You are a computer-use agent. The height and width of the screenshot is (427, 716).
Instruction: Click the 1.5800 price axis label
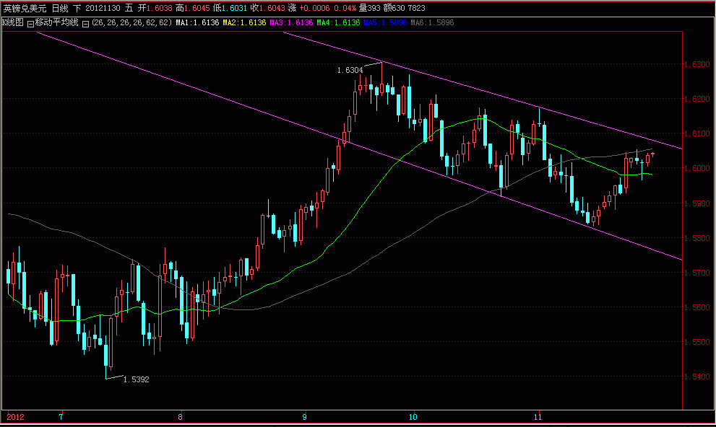(x=696, y=238)
